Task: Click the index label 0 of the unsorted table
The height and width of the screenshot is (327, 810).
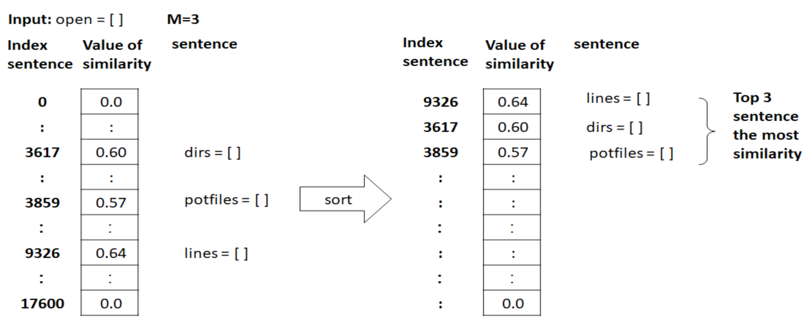Action: [42, 102]
